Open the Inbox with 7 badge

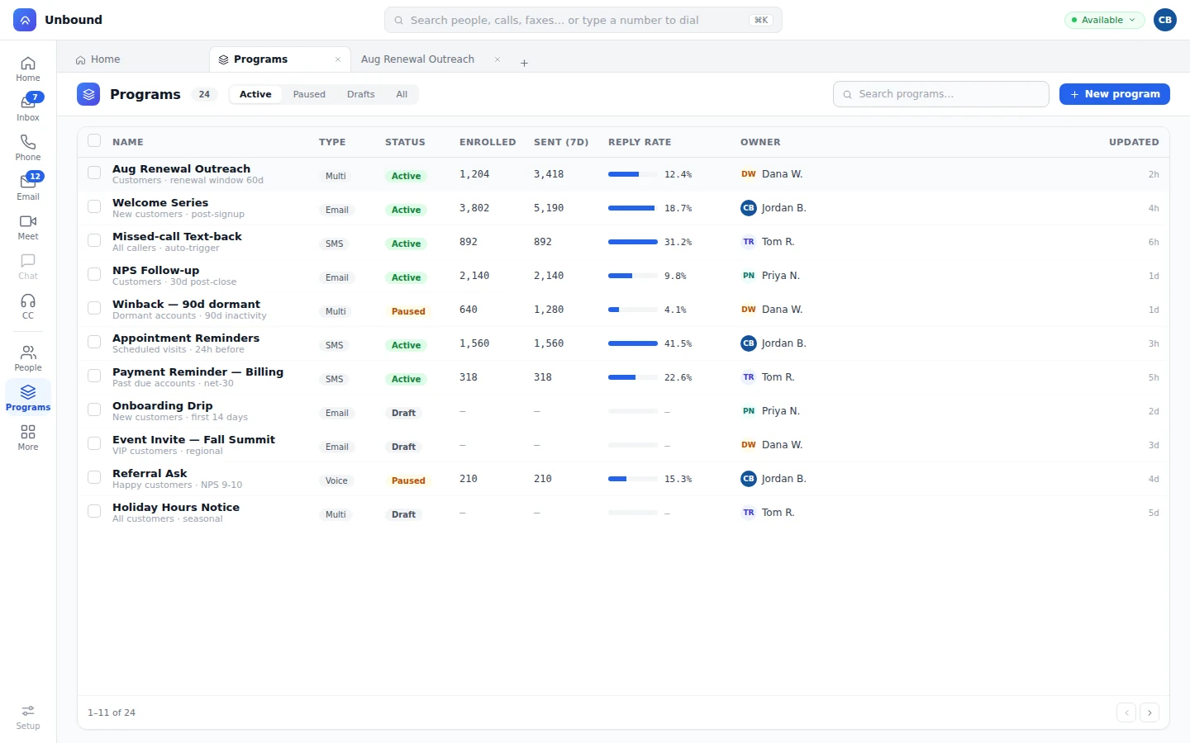(x=28, y=108)
